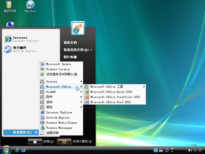Image resolution: width=205 pixels, height=154 pixels.
Task: Expand Microsoft Office 工具 submenu arrow
Action: (x=144, y=87)
